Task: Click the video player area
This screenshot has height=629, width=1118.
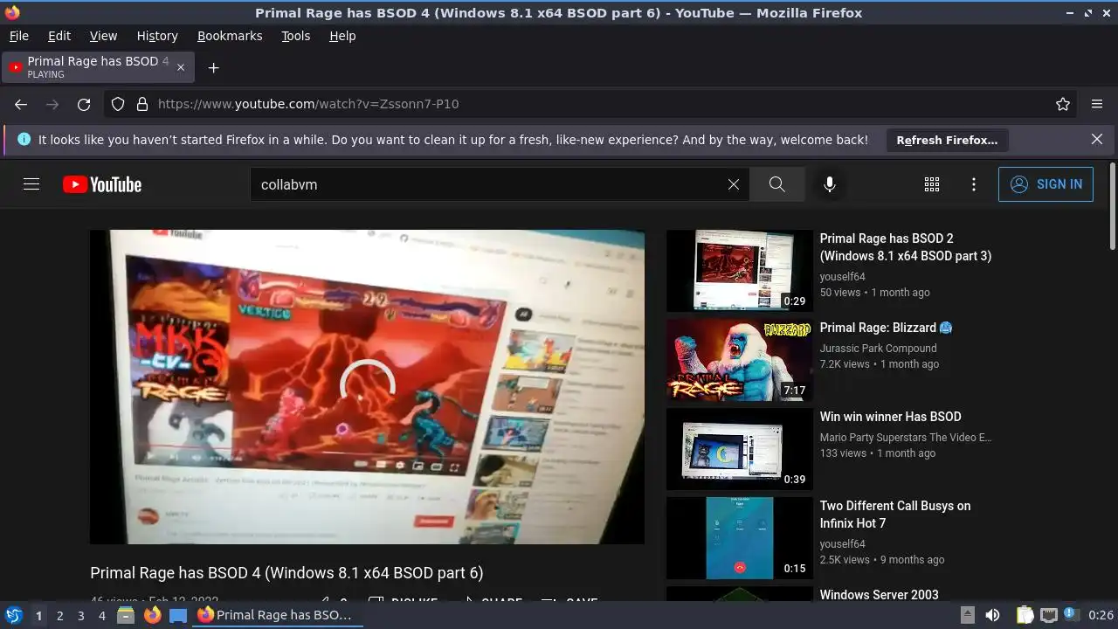Action: pos(367,387)
